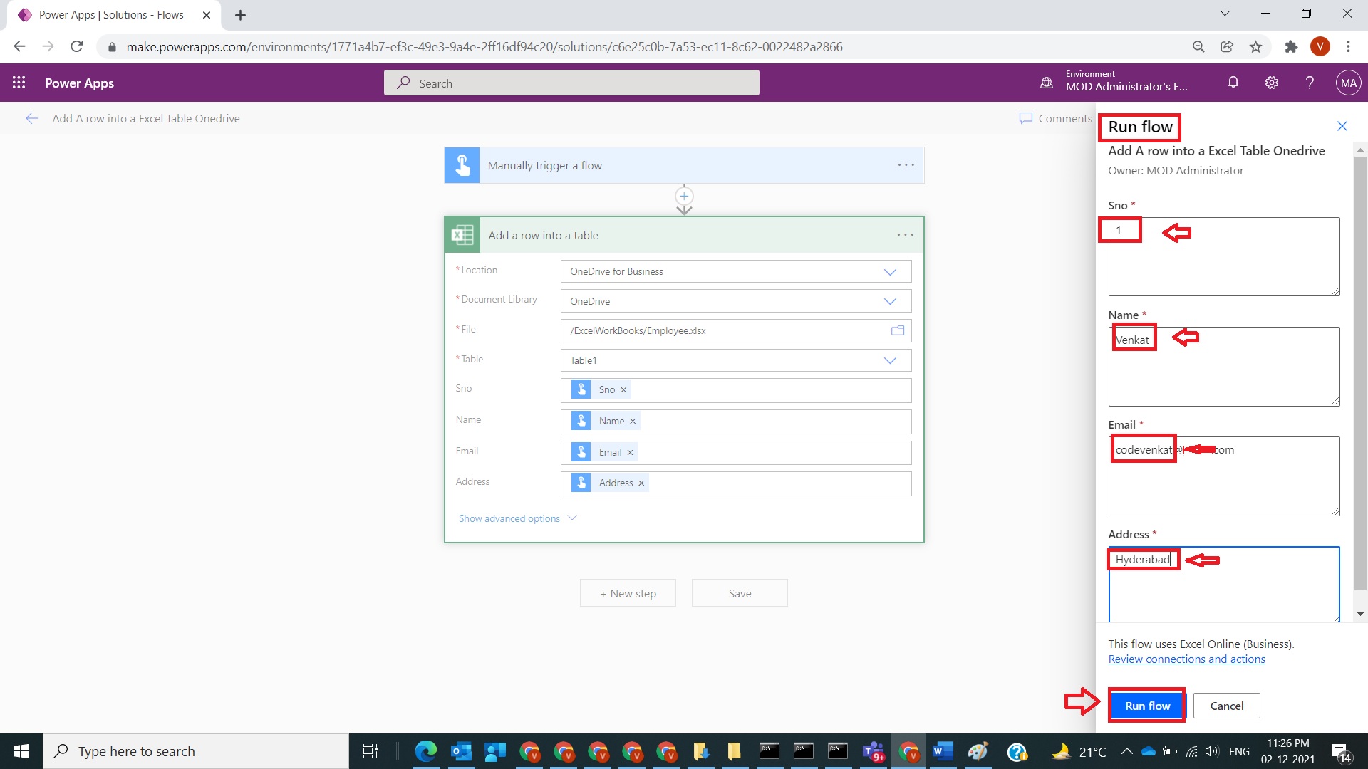Open ellipsis menu on Manually trigger card
The width and height of the screenshot is (1368, 769).
(x=906, y=165)
